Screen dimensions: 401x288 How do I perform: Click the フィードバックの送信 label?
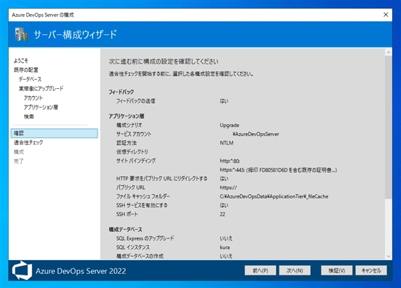[136, 101]
